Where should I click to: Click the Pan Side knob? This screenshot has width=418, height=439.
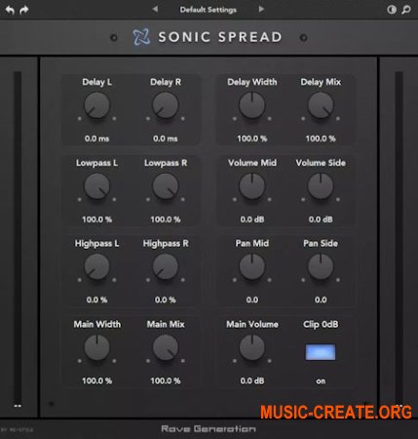point(321,266)
